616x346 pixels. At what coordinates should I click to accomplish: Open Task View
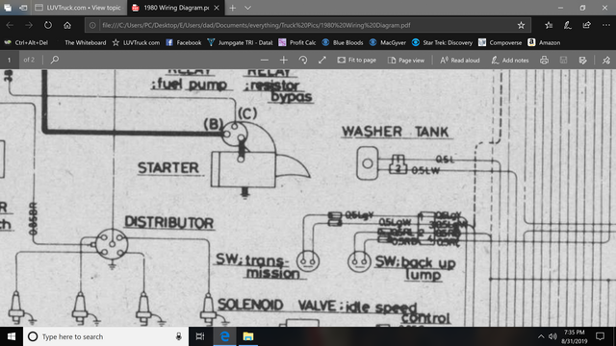tap(200, 336)
